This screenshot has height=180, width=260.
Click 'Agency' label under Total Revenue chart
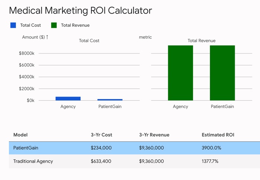tap(181, 107)
